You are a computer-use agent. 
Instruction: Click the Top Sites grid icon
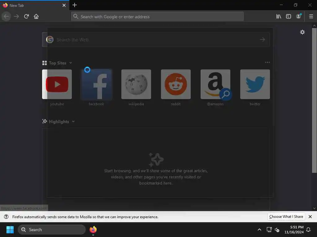[x=45, y=63]
